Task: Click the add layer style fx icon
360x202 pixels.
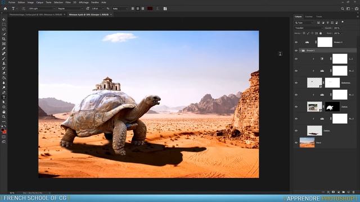Action: pyautogui.click(x=328, y=192)
